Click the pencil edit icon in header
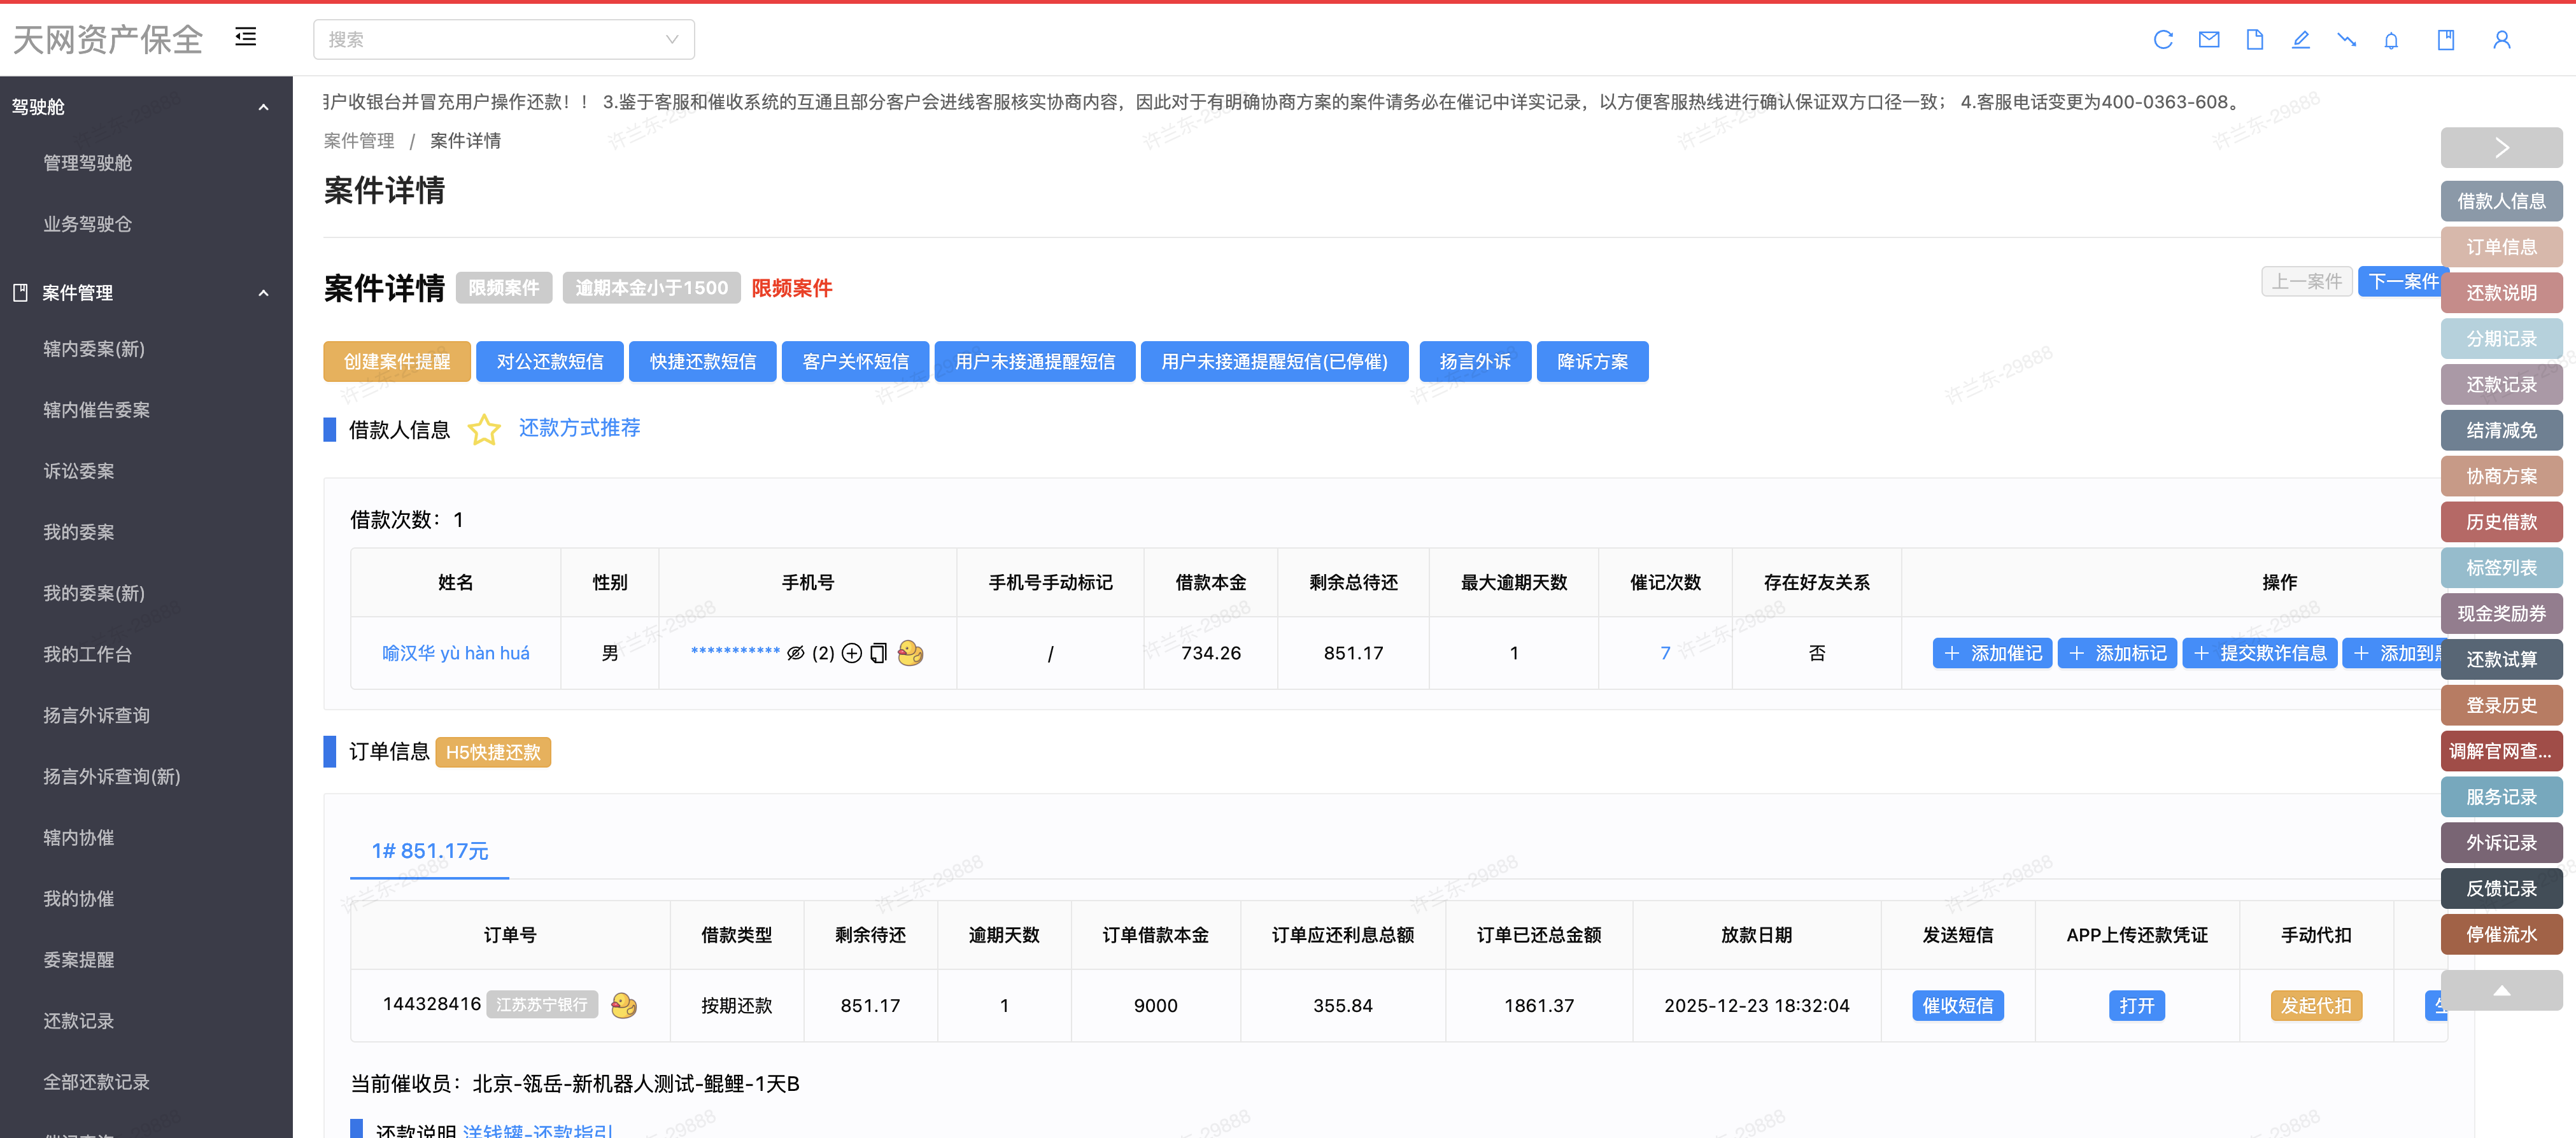The image size is (2576, 1138). [x=2300, y=40]
